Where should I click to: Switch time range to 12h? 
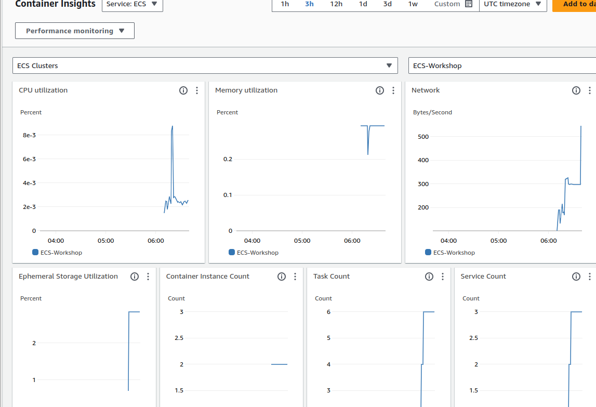point(336,4)
